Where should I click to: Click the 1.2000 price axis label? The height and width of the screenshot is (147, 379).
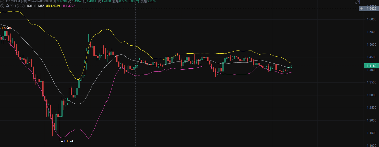(x=372, y=120)
